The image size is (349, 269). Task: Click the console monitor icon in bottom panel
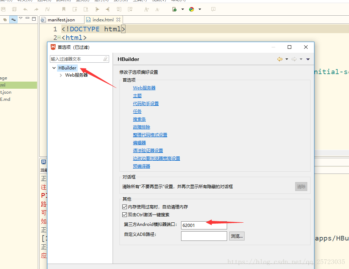pos(44,162)
